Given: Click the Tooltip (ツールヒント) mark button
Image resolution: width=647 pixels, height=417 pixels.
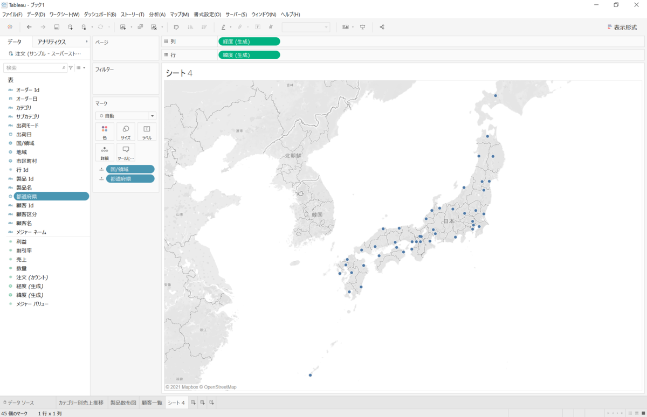Looking at the screenshot, I should [126, 152].
